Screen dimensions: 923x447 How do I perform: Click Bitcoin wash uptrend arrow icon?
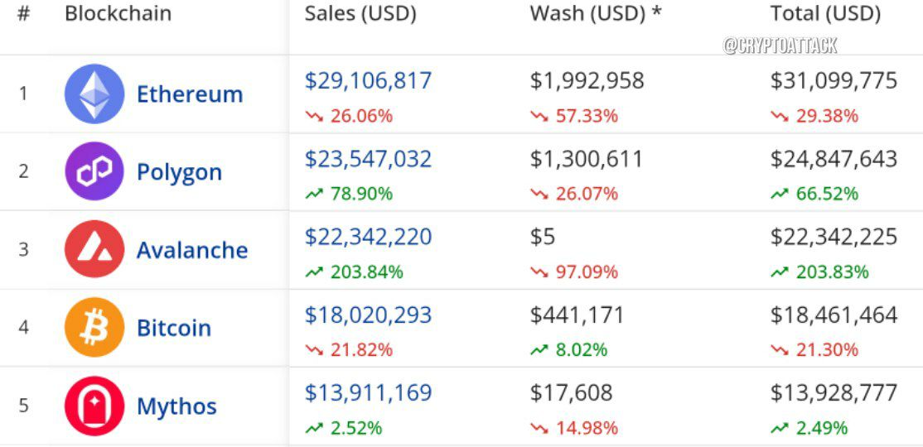click(x=539, y=350)
